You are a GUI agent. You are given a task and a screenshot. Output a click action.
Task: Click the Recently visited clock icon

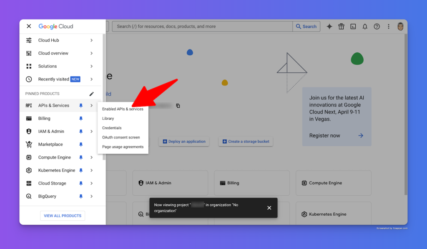click(x=29, y=79)
